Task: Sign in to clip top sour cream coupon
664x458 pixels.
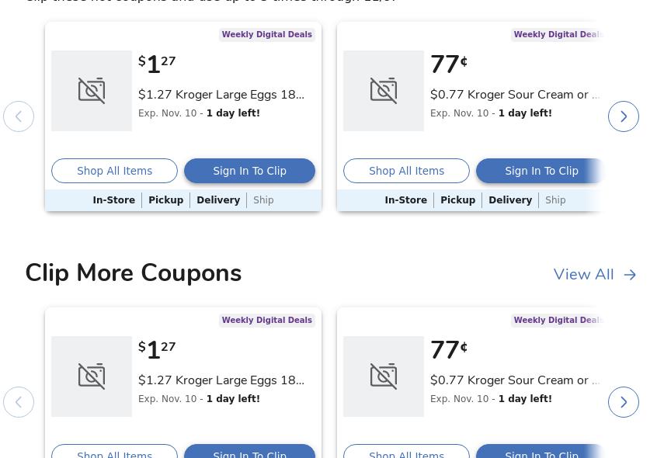Action: [541, 171]
